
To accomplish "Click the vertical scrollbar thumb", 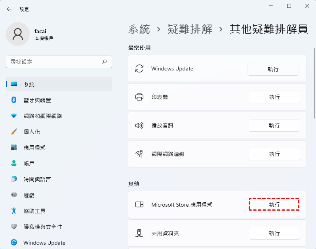I will click(x=315, y=83).
